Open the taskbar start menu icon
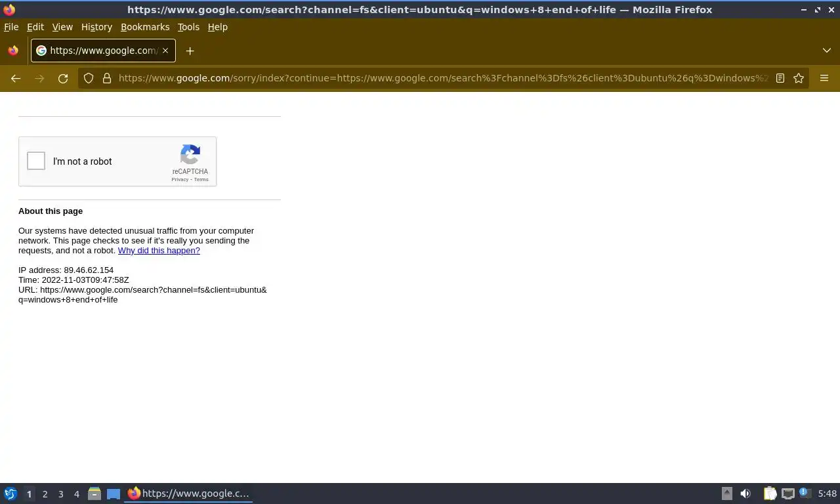The width and height of the screenshot is (840, 504). coord(10,493)
